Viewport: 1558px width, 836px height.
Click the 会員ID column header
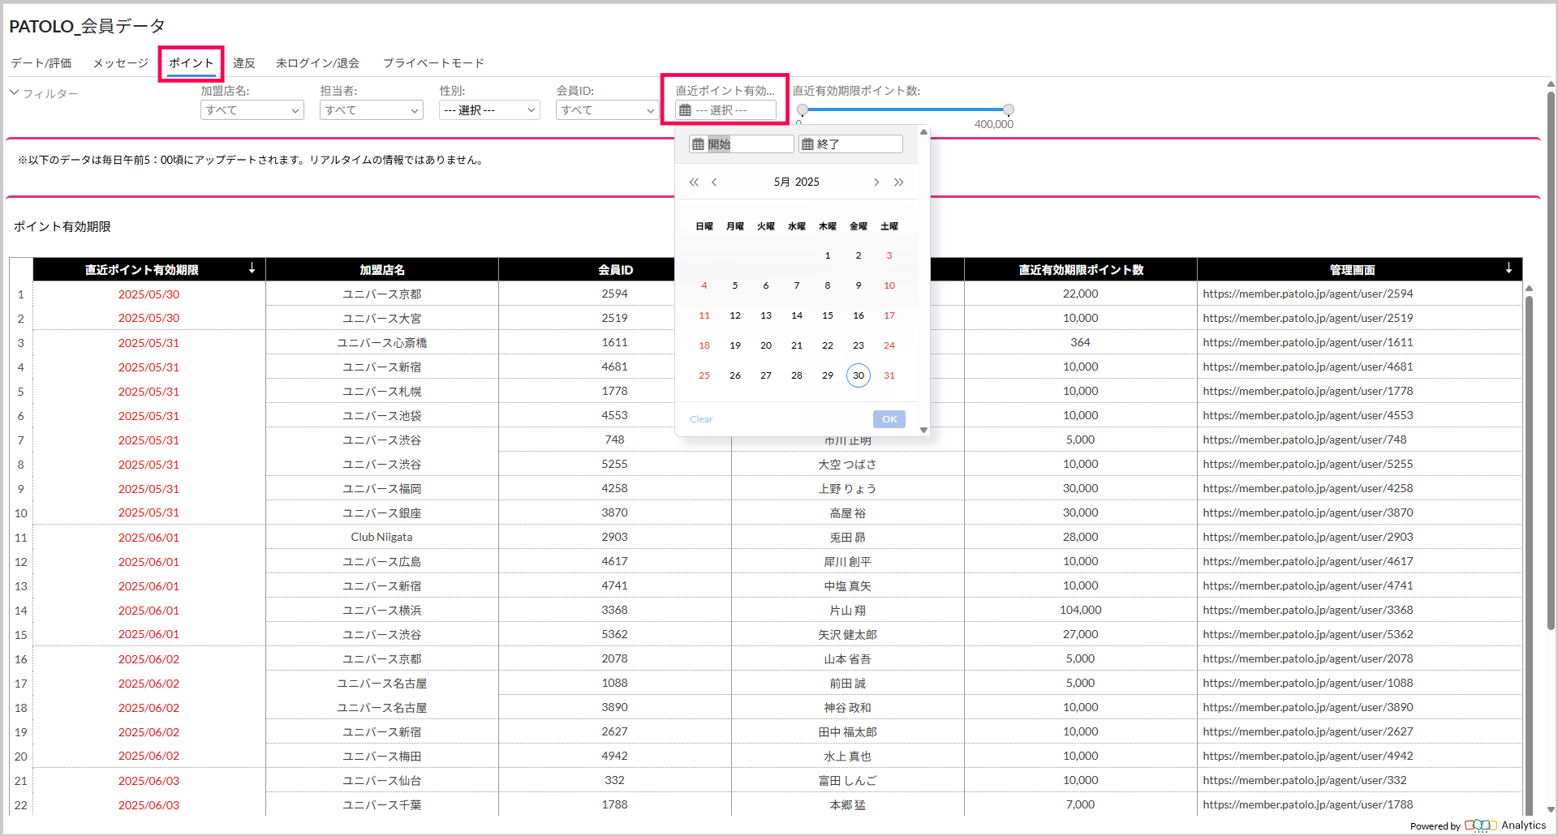pos(615,269)
